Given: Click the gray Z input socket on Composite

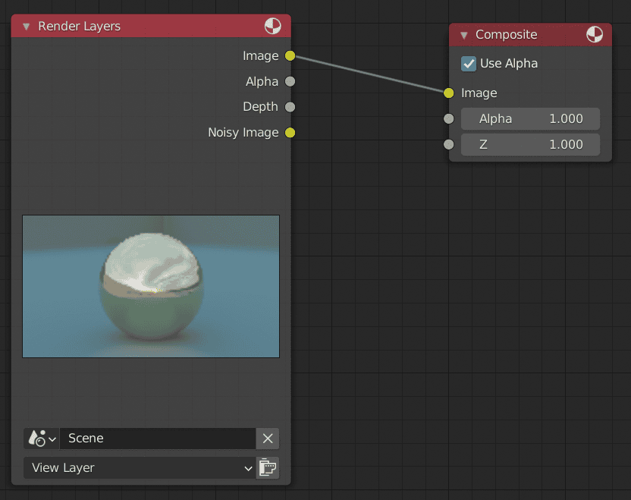Looking at the screenshot, I should tap(448, 144).
